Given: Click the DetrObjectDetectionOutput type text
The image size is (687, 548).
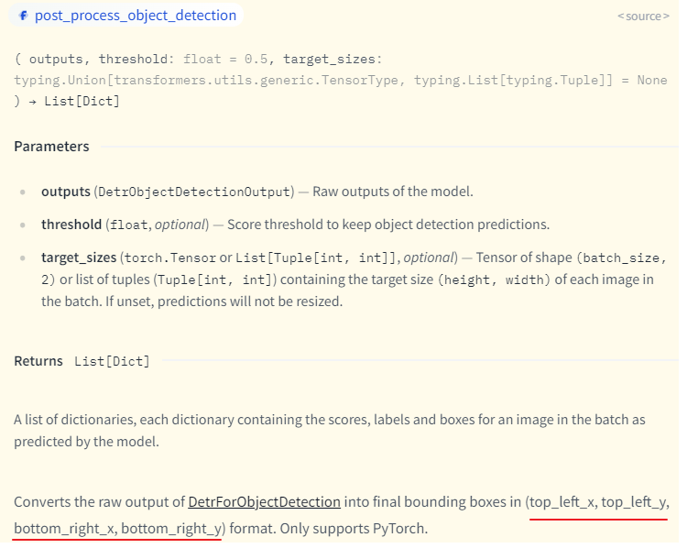Looking at the screenshot, I should pyautogui.click(x=194, y=192).
